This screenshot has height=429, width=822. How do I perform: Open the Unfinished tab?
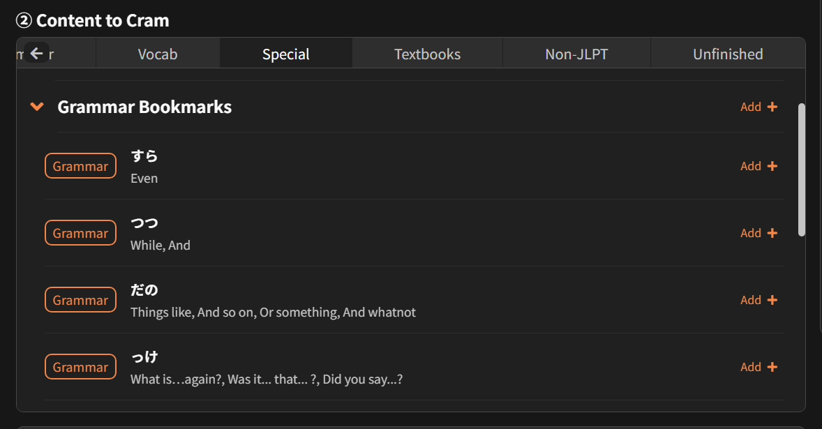(727, 54)
